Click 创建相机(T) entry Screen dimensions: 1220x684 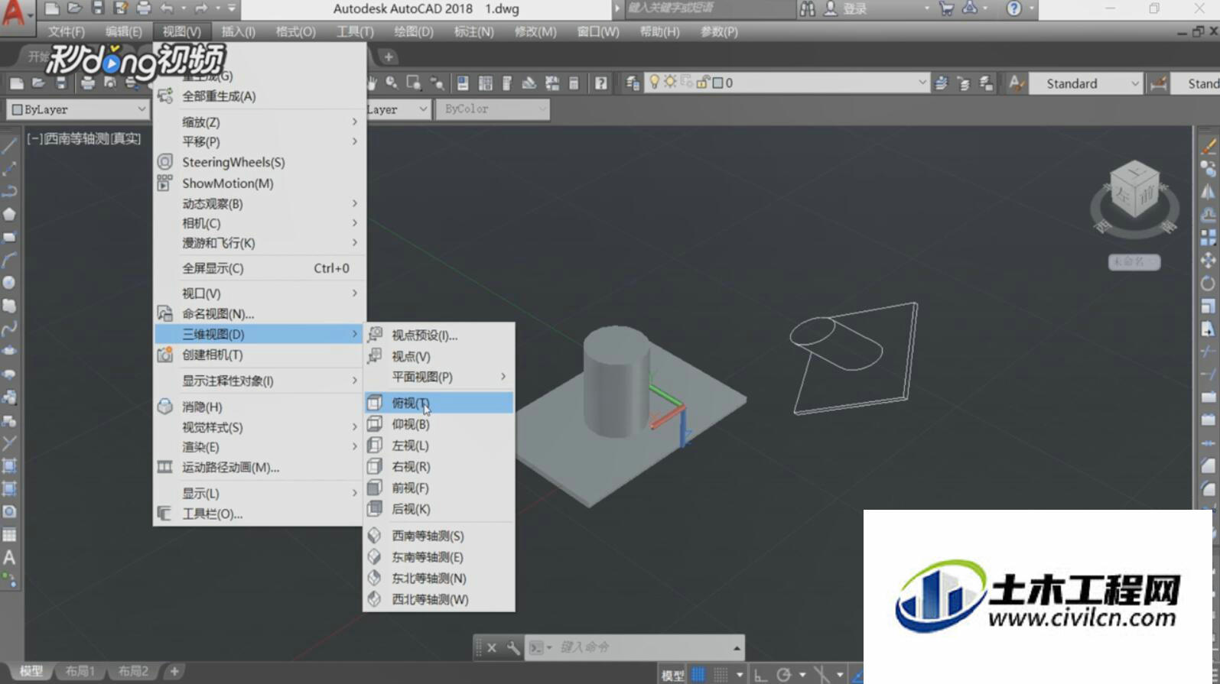(259, 355)
